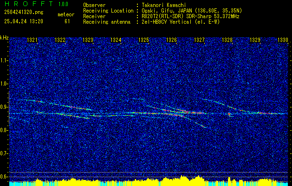Select the observer name Takanori Kawachi
Image resolution: width=292 pixels, height=186 pixels.
tap(164, 5)
